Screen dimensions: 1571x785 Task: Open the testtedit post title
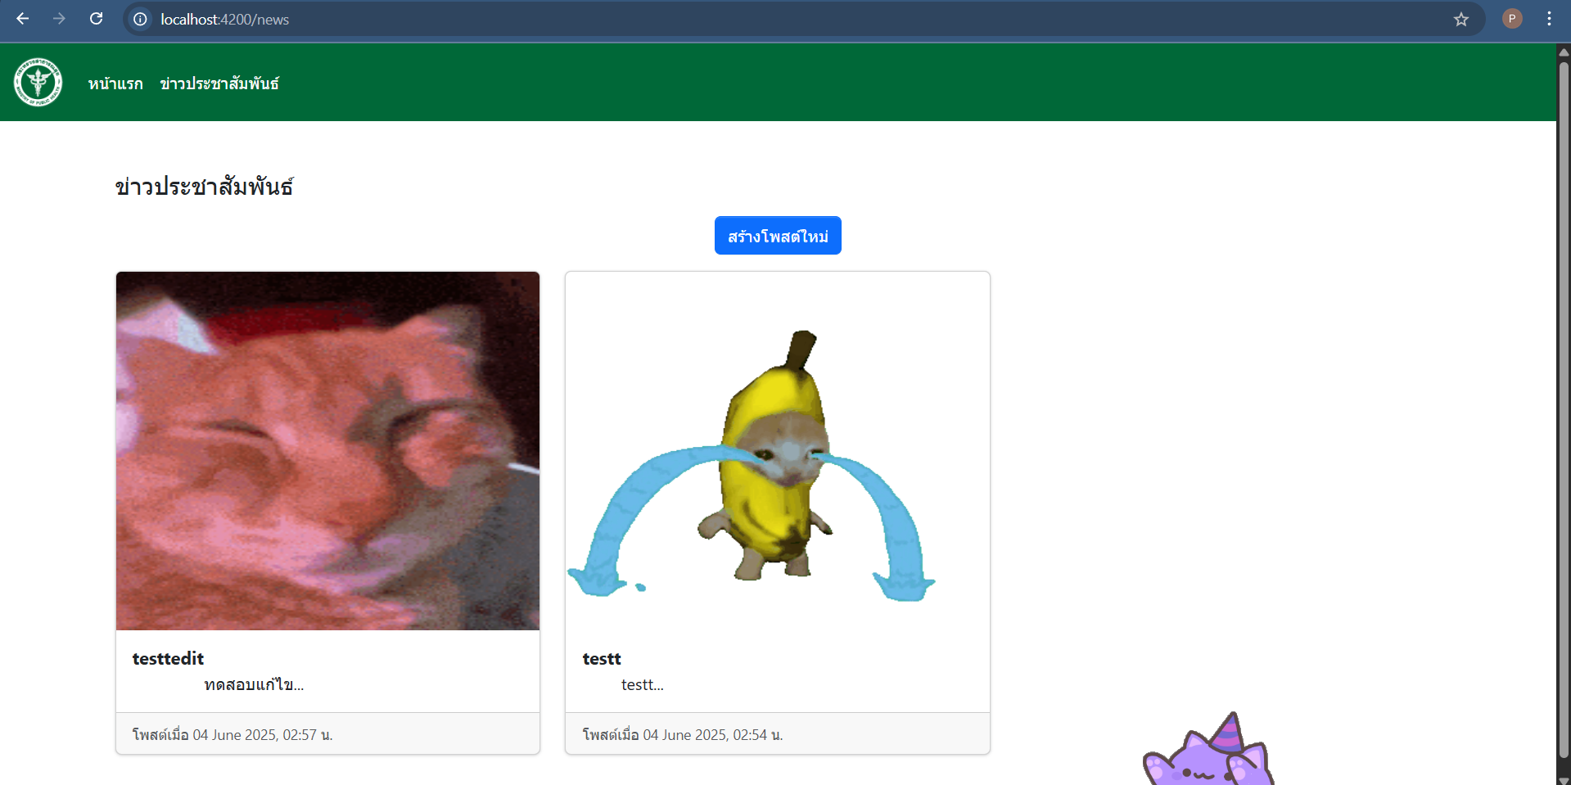168,658
